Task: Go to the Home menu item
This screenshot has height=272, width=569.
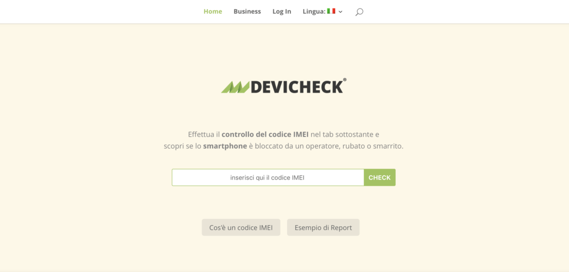Action: [x=213, y=12]
